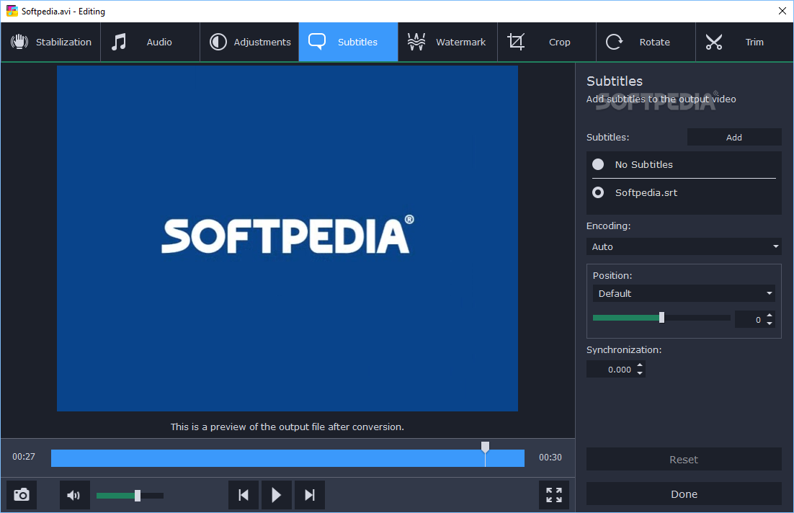Click the position value field
794x513 pixels.
(x=750, y=320)
